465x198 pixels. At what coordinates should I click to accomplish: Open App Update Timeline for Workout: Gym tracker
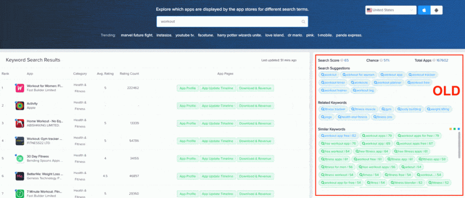218,141
